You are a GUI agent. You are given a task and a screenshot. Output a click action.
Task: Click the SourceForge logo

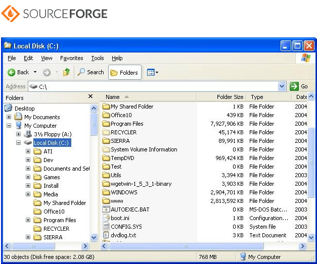click(54, 14)
